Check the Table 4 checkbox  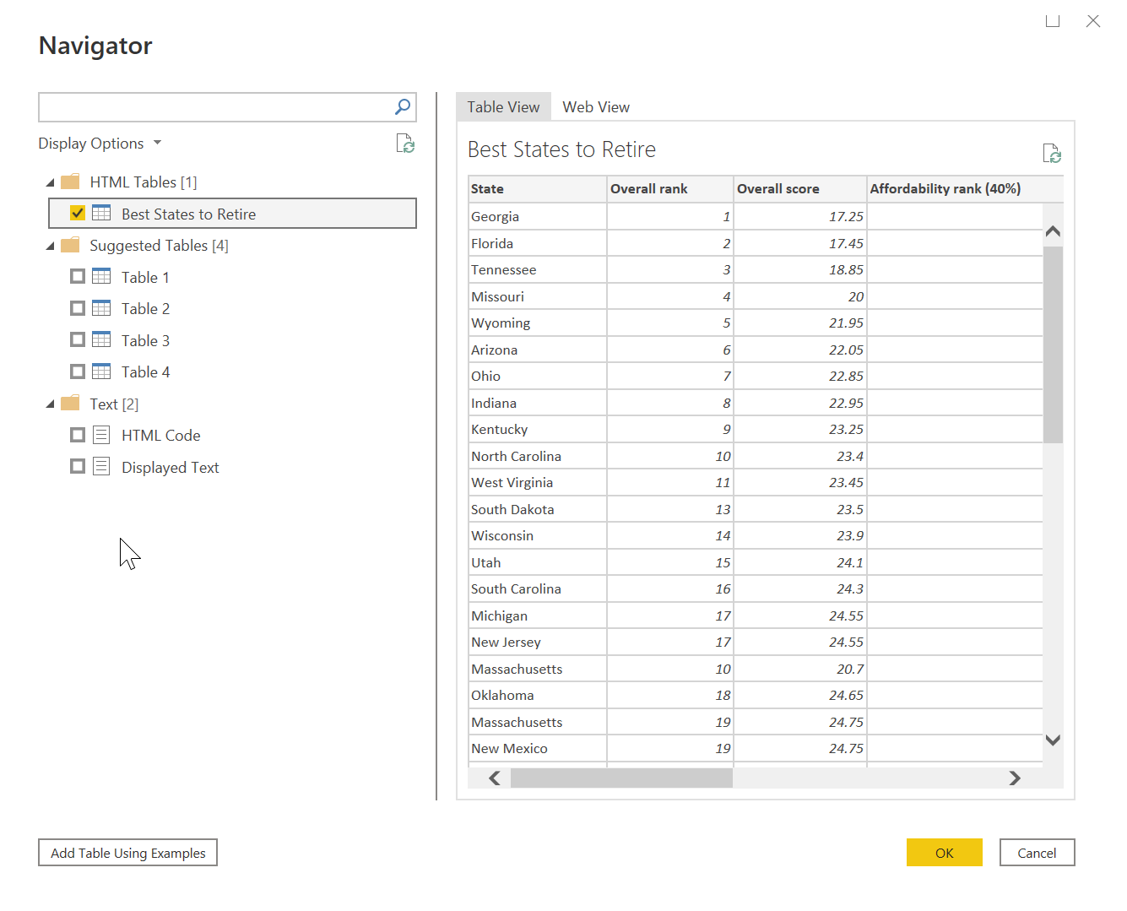78,371
